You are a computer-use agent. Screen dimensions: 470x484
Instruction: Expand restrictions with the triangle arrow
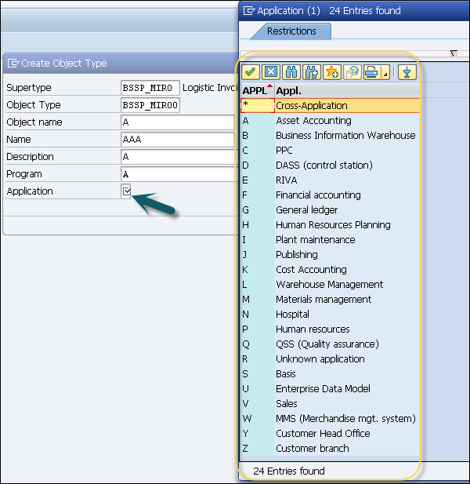click(454, 53)
